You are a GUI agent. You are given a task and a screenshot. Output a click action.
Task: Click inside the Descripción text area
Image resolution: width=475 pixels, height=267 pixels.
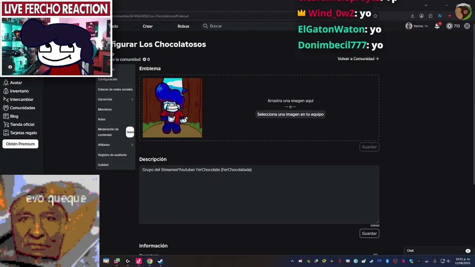pyautogui.click(x=259, y=194)
